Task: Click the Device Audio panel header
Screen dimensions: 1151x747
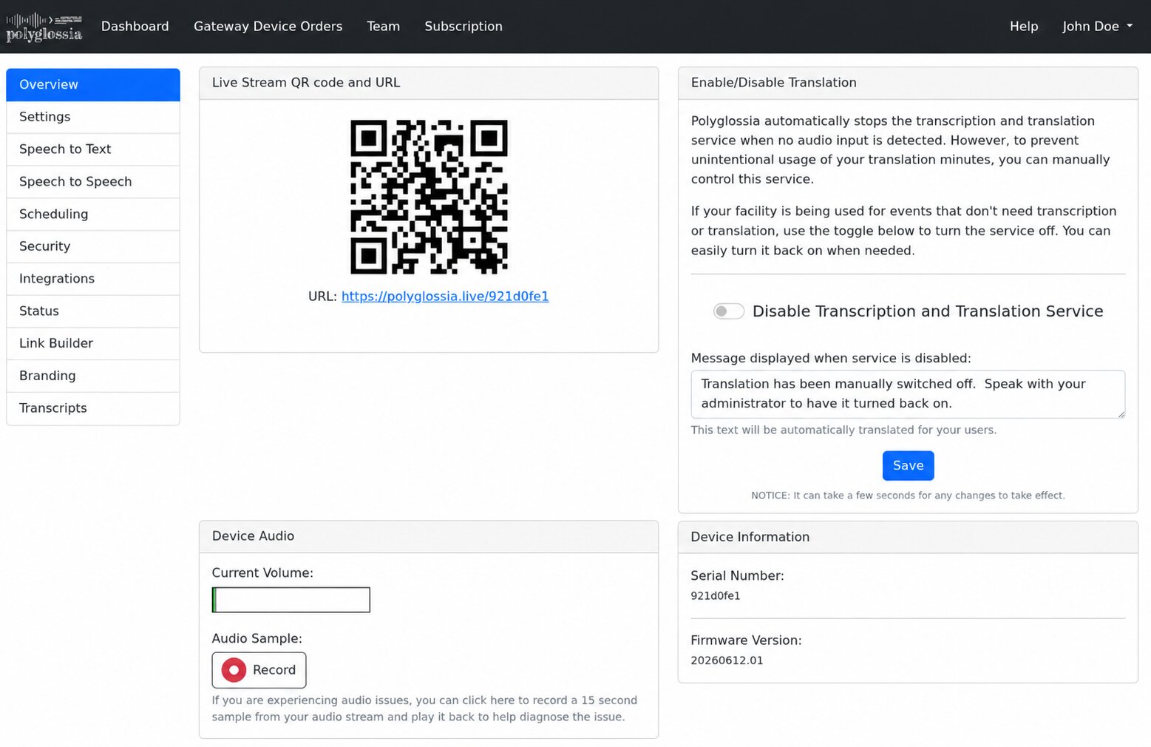Action: [x=429, y=536]
